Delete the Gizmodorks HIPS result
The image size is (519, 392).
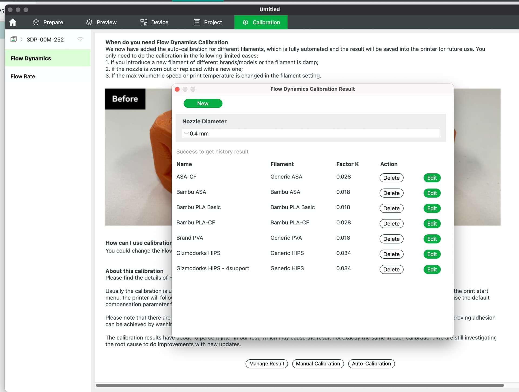click(391, 254)
